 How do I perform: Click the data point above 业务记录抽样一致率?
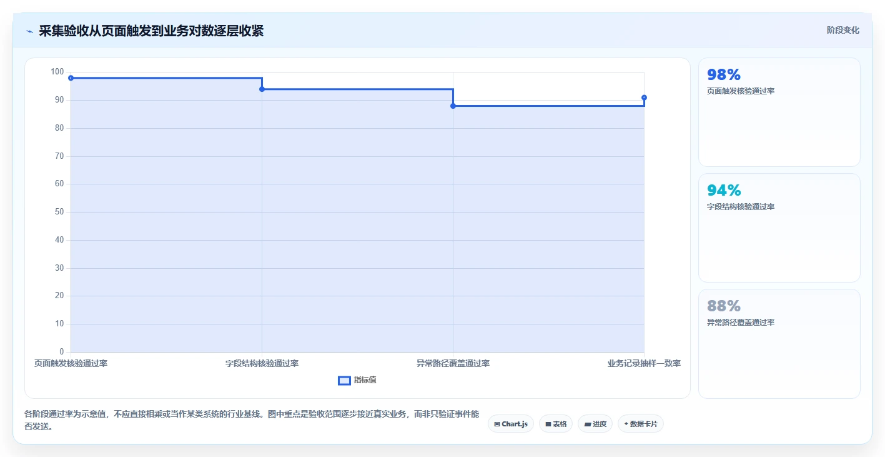(x=644, y=98)
